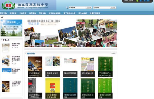This screenshot has width=154, height=99.
Task: Click the first search button for book search
Action: [x=89, y=8]
